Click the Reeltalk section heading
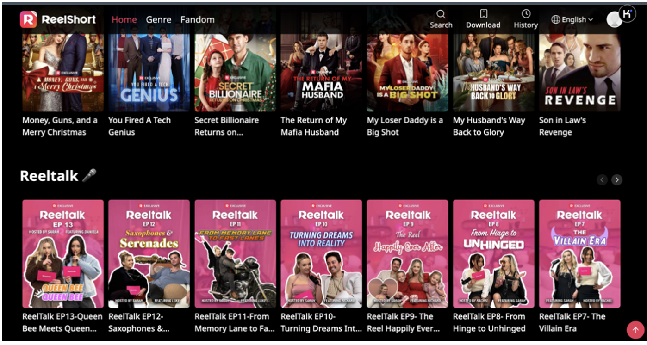This screenshot has height=345, width=647. (x=58, y=176)
